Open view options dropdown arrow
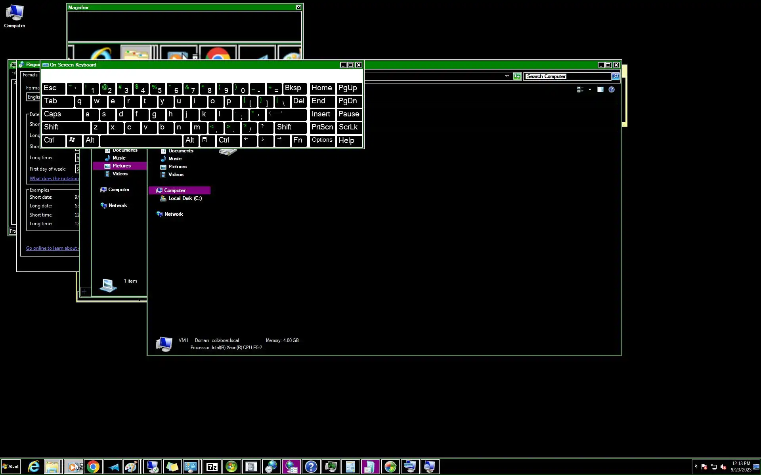The image size is (761, 475). click(590, 90)
